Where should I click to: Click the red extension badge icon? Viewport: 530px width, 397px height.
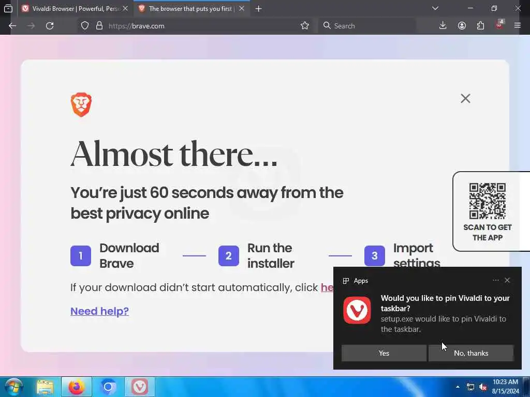click(499, 25)
